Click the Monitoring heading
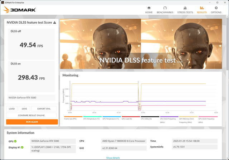This screenshot has width=229, height=160. pos(70,75)
